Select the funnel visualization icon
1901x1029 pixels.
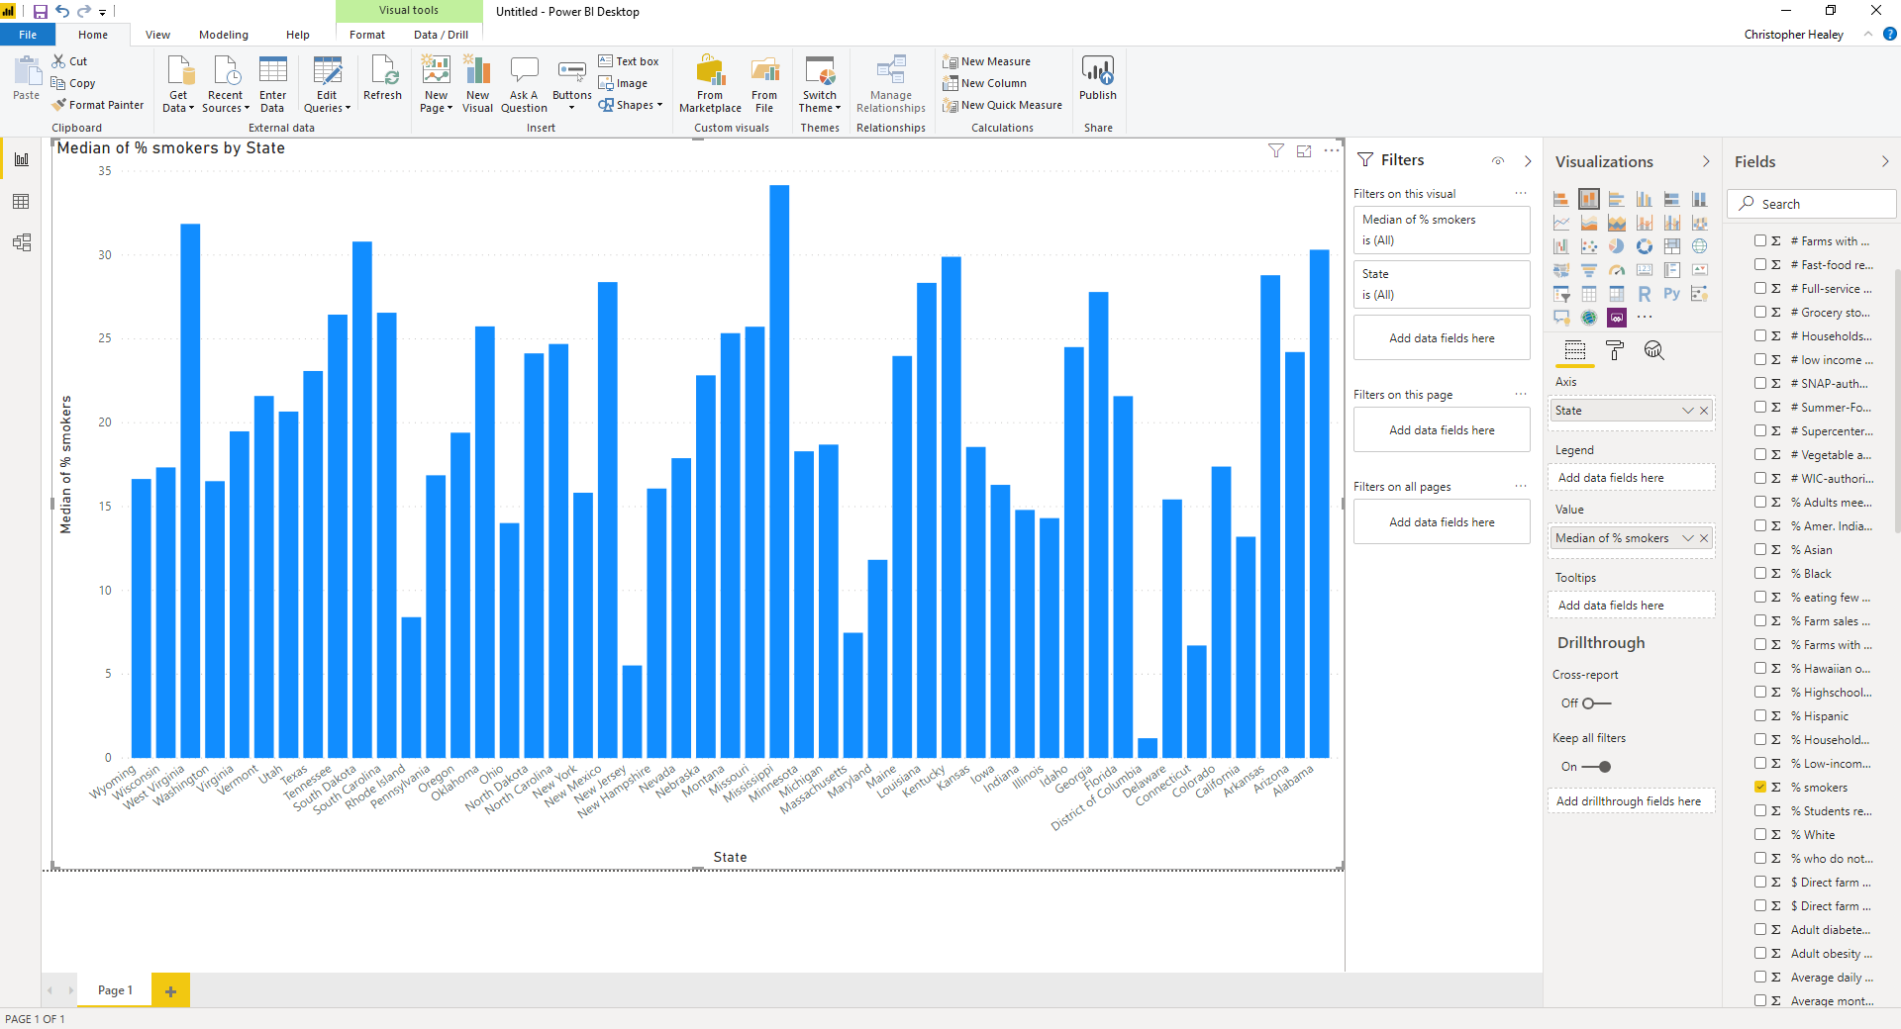tap(1588, 270)
